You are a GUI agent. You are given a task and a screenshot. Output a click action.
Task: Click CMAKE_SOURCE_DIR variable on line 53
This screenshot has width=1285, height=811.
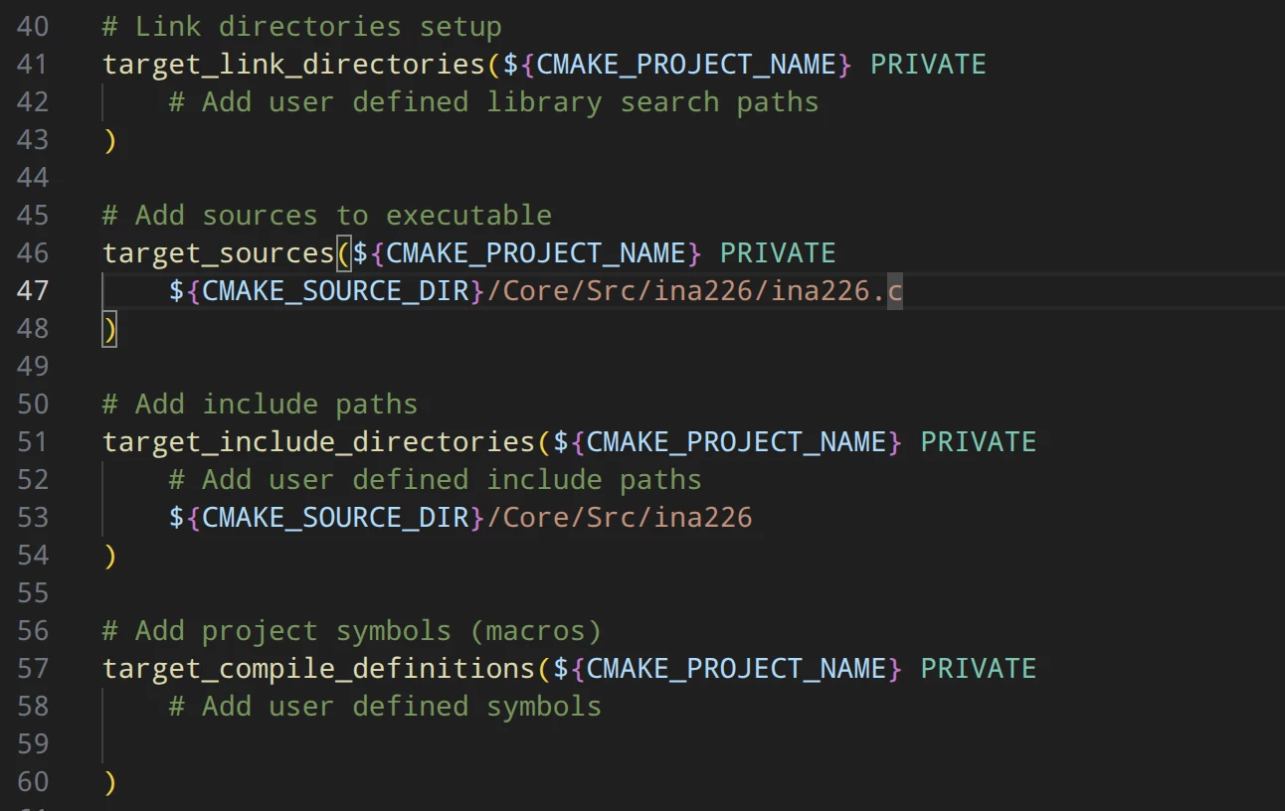(x=335, y=517)
